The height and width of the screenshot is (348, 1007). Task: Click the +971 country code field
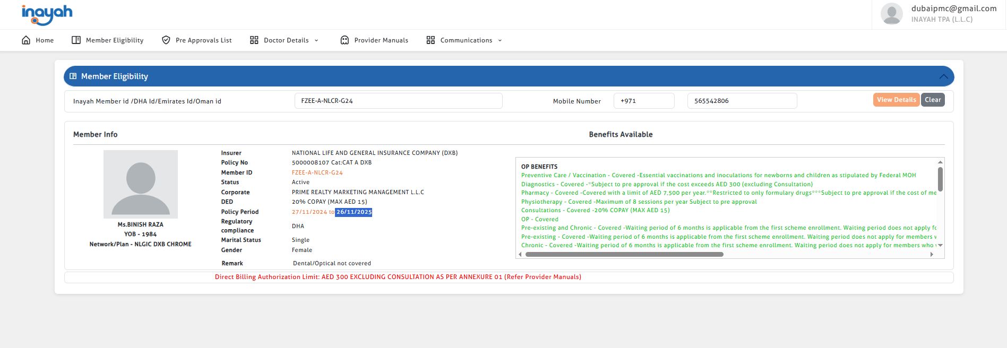[x=644, y=101]
